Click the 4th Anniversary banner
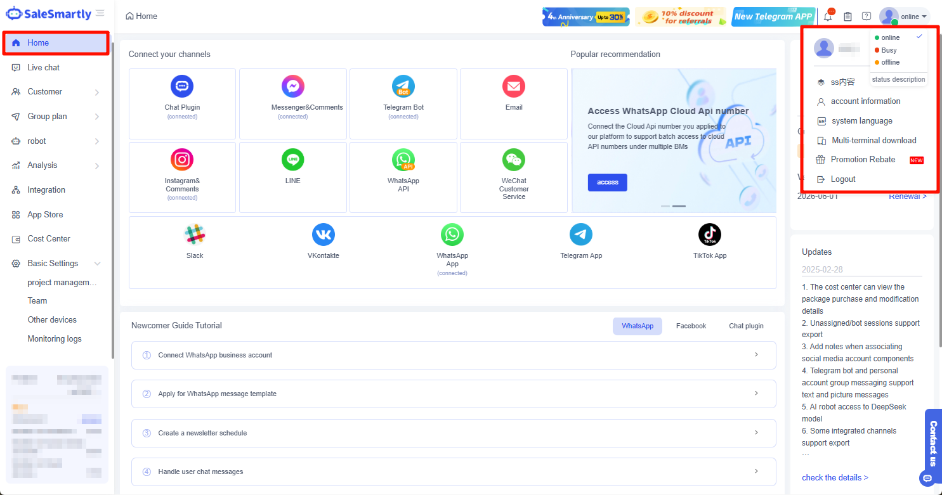This screenshot has height=495, width=942. 586,17
